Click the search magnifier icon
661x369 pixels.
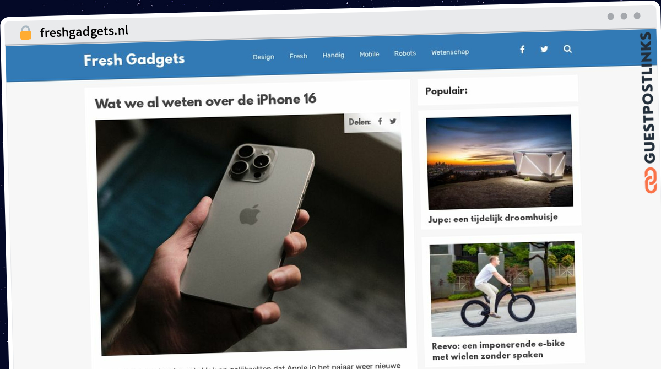567,48
